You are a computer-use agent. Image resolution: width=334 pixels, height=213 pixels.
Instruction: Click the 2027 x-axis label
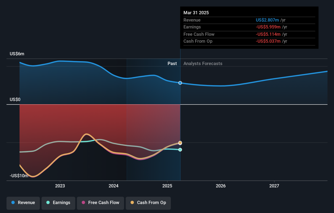tap(274, 186)
